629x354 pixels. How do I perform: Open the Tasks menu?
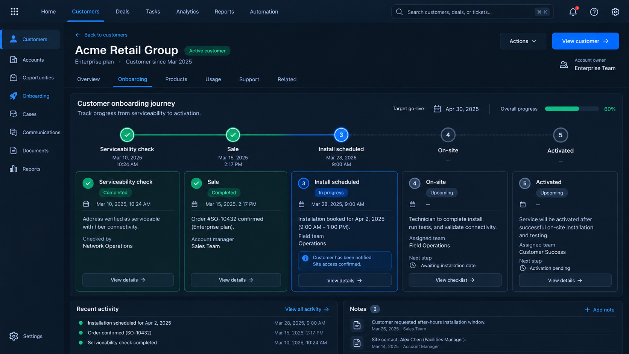(153, 12)
